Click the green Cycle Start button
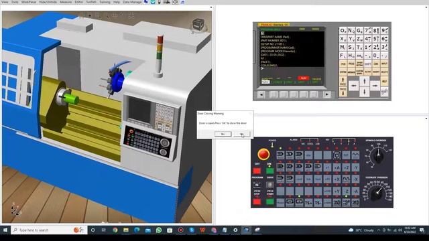This screenshot has height=241, width=429. pos(269,202)
